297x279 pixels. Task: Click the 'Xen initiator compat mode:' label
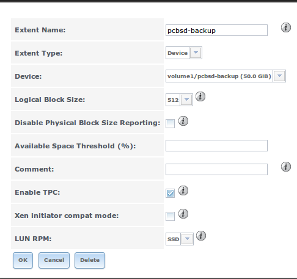pos(67,216)
